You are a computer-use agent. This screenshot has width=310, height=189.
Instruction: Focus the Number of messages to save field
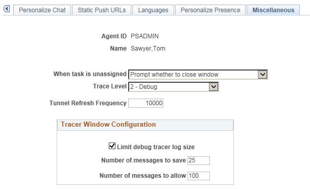pyautogui.click(x=199, y=160)
